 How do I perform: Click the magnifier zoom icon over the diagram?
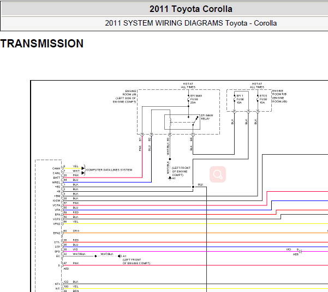[218, 174]
